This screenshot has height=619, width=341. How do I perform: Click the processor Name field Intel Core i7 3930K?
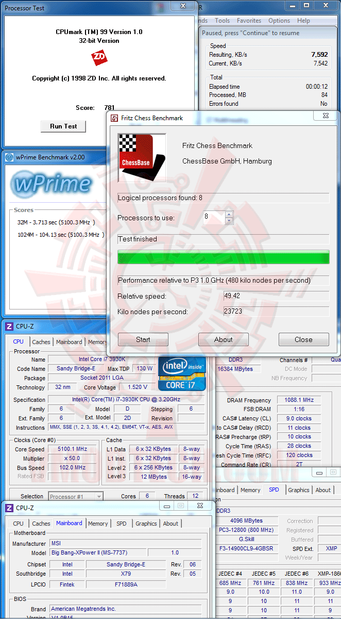point(101,359)
